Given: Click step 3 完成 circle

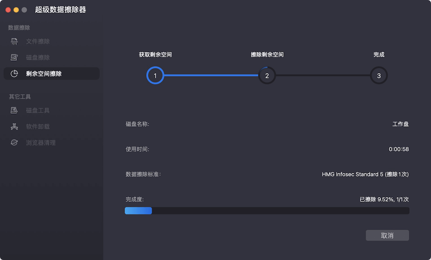Looking at the screenshot, I should (378, 75).
